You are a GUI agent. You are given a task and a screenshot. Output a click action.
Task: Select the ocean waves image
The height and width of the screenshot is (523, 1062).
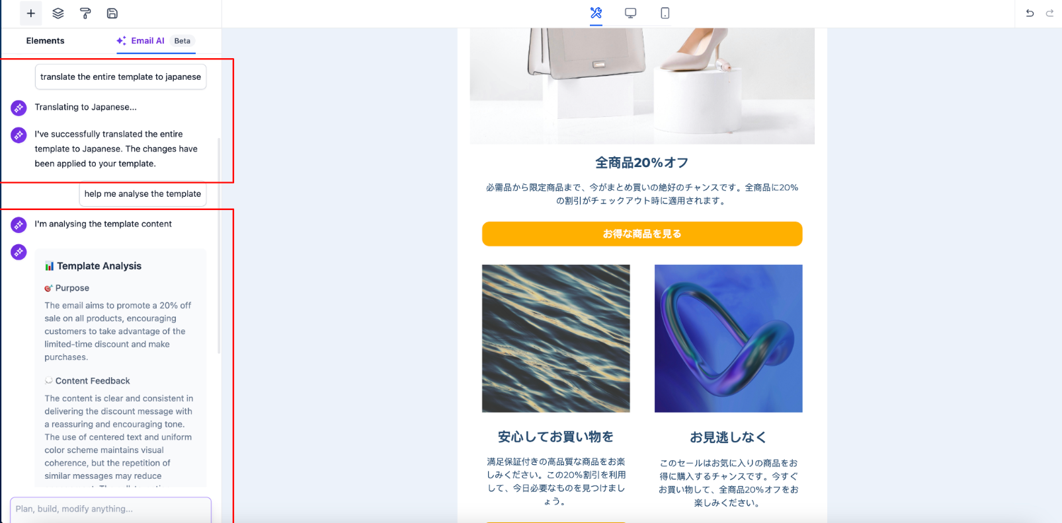[x=556, y=339]
